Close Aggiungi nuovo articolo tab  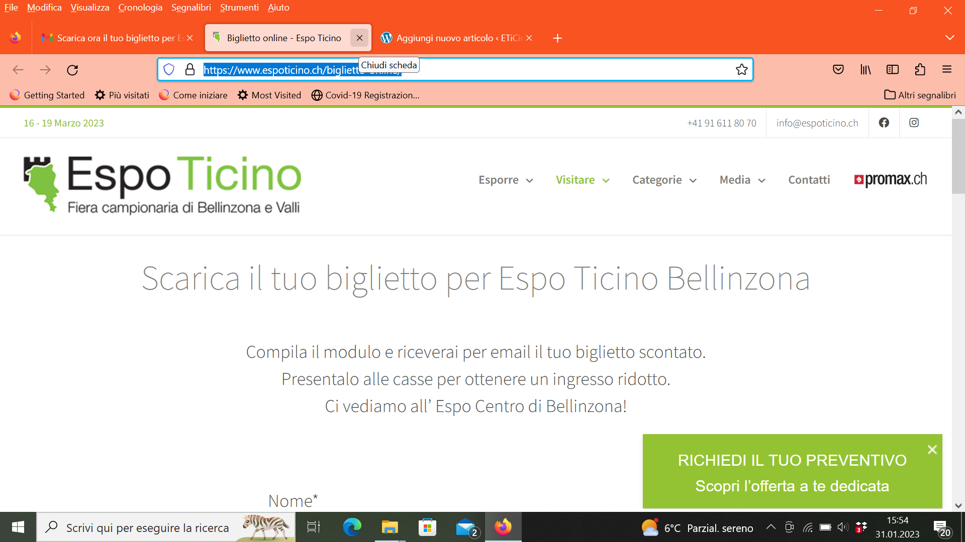[529, 38]
